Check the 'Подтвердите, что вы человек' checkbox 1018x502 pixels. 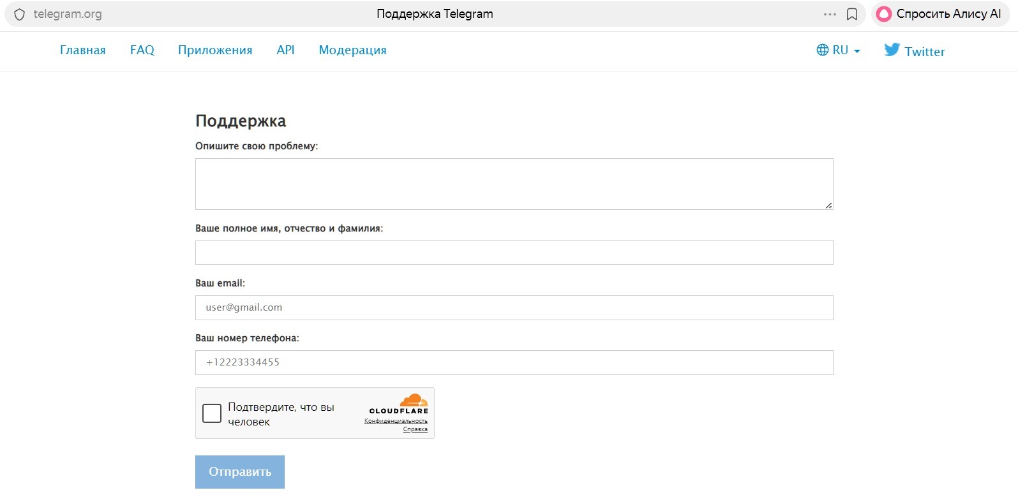click(212, 413)
